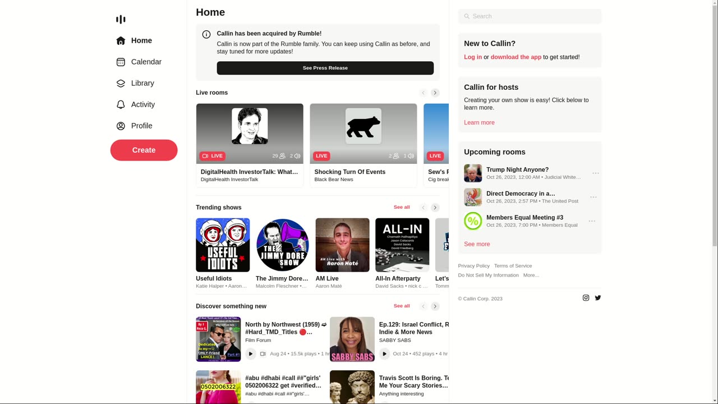Click LIVE badge on Shocking Turn Of Events

tap(321, 156)
